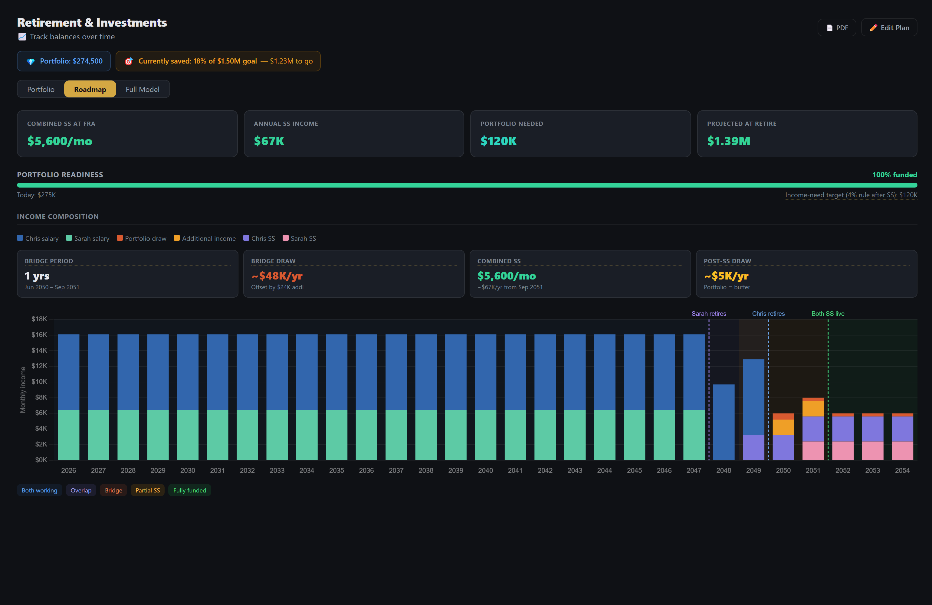Click the 2047 income bar
The height and width of the screenshot is (605, 932).
[x=694, y=397]
